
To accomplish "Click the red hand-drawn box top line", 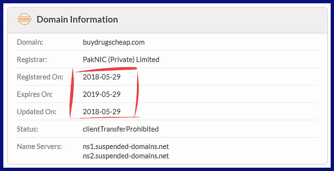I will [x=105, y=70].
